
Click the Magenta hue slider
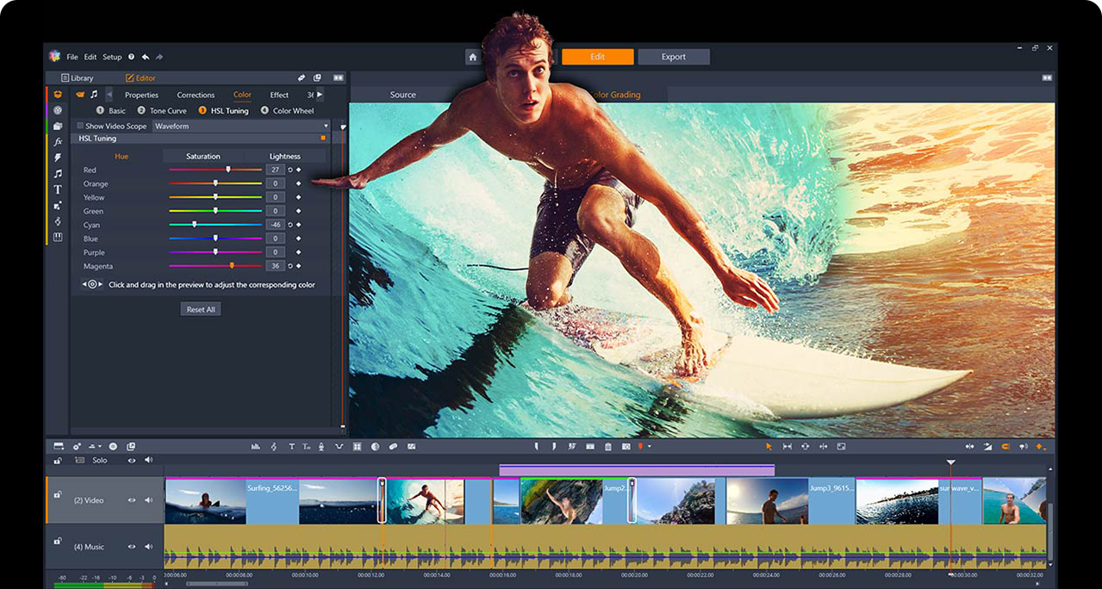[215, 266]
